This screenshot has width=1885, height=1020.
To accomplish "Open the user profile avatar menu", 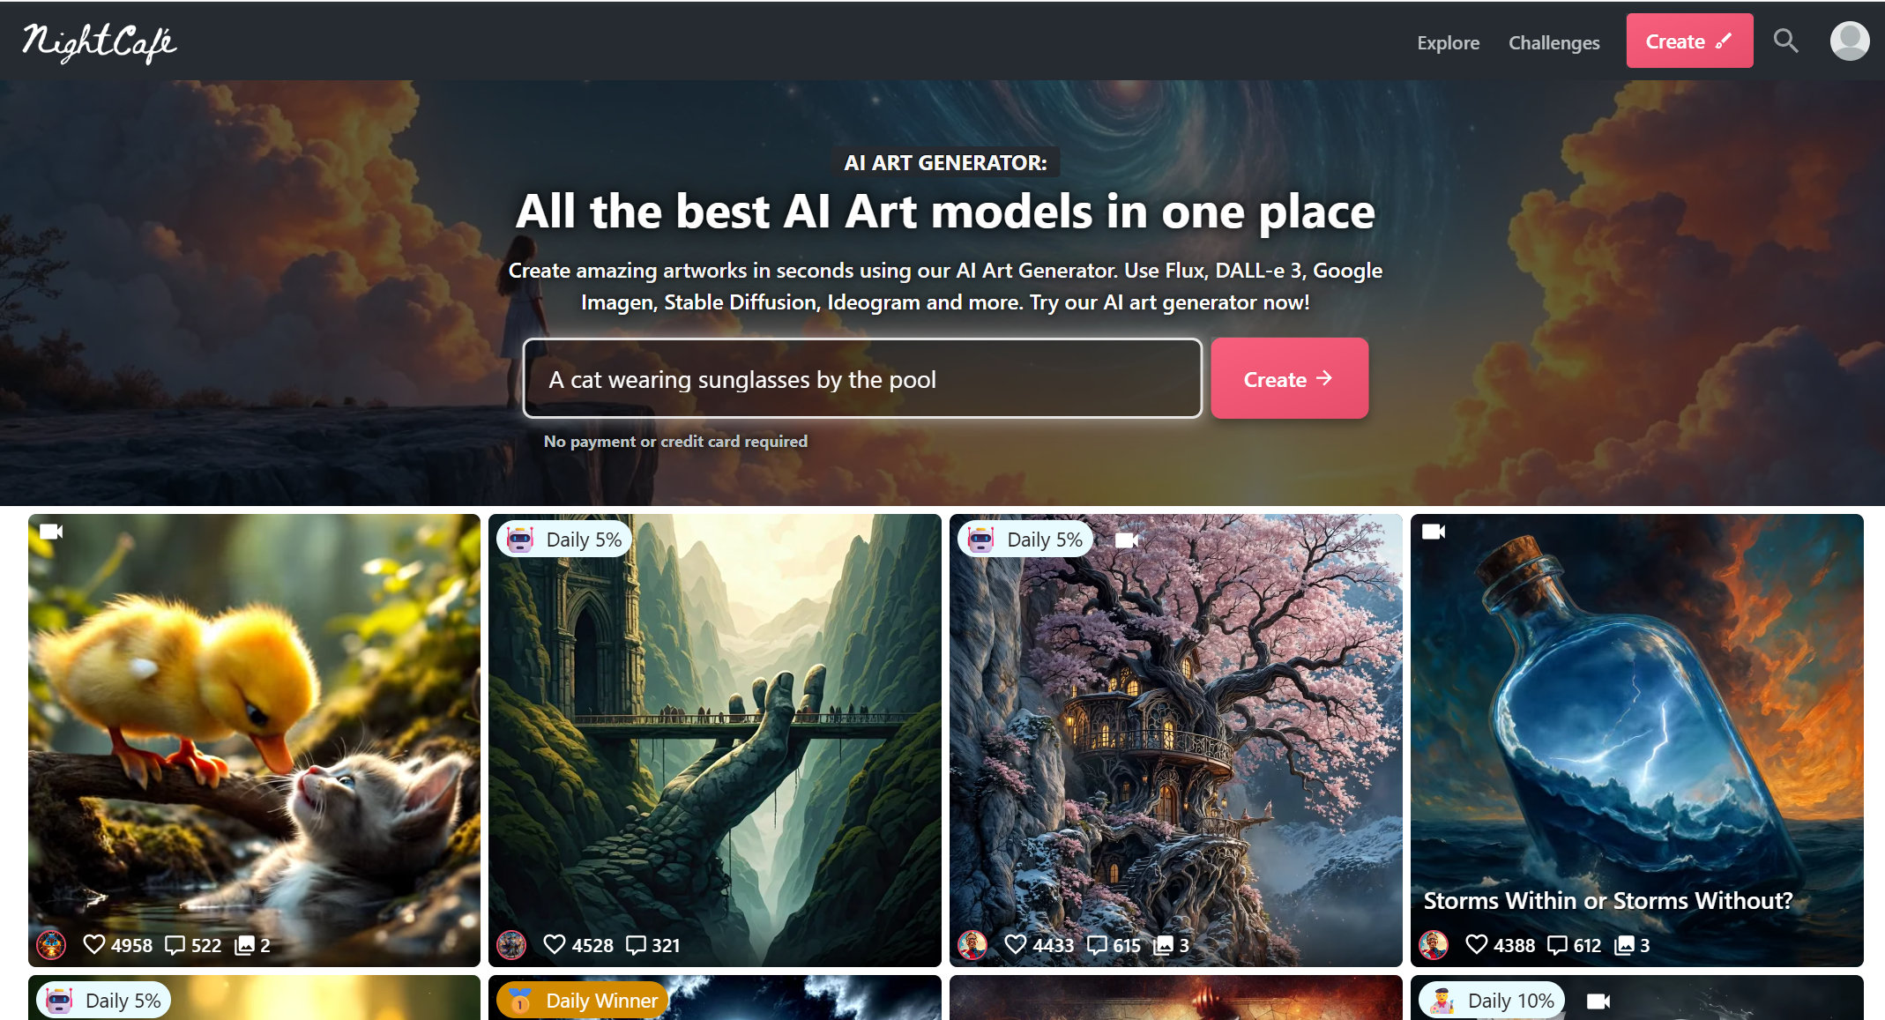I will (x=1849, y=41).
